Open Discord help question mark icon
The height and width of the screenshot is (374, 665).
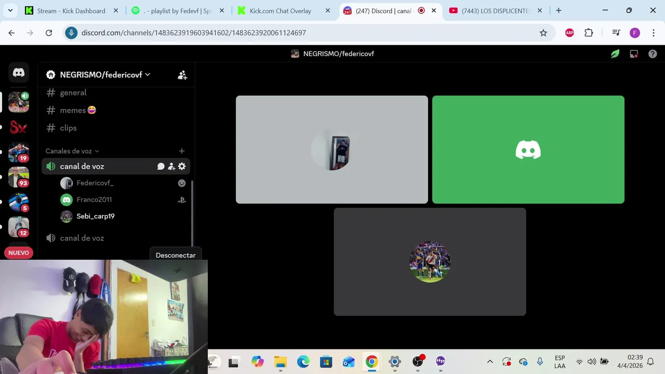click(653, 54)
